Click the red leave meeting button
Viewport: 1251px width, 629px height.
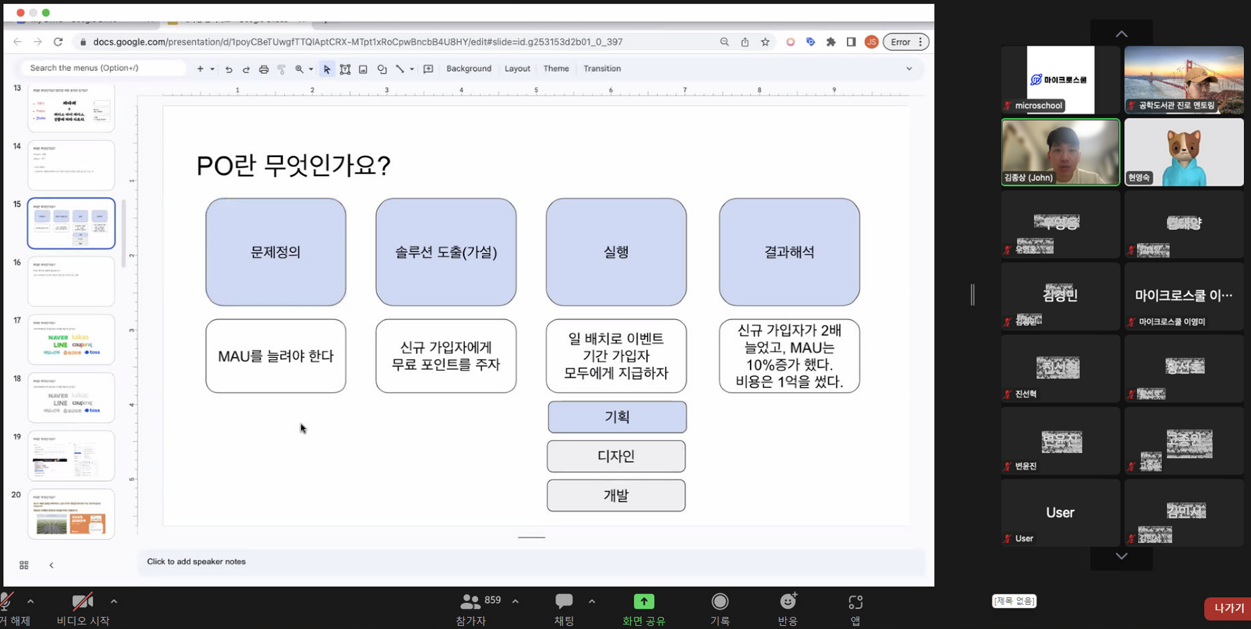coord(1228,608)
